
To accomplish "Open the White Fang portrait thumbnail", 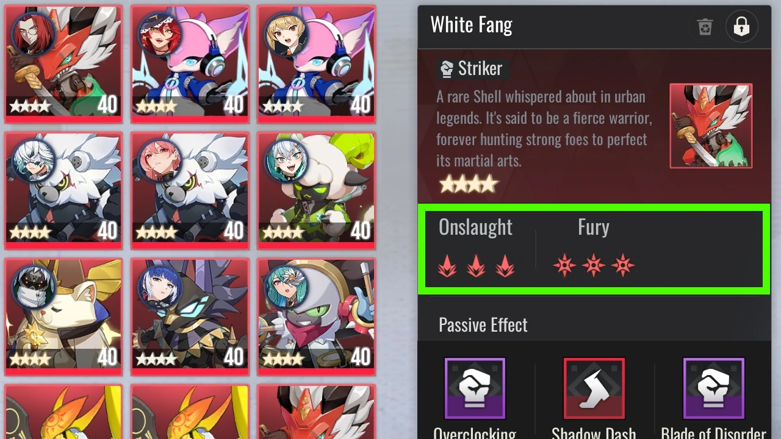I will click(711, 126).
